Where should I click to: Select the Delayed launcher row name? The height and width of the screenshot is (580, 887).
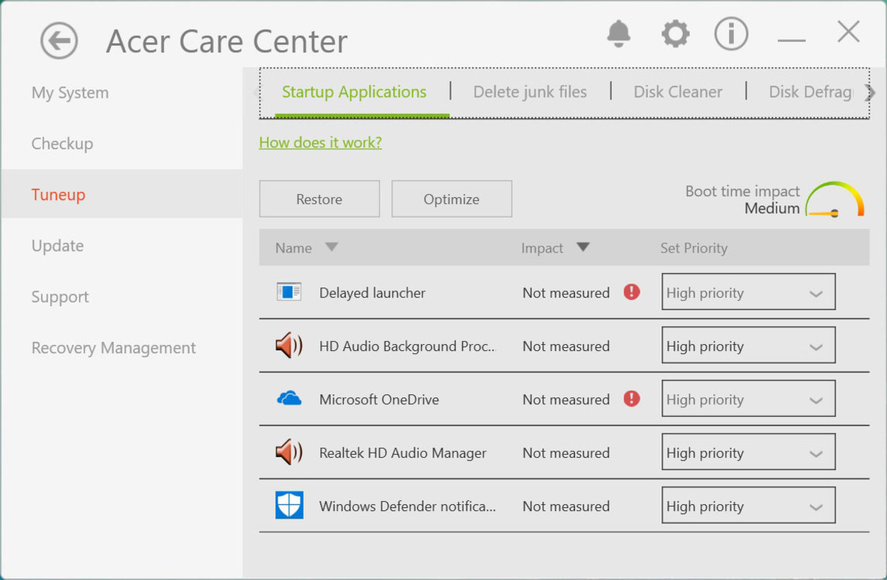pos(373,292)
